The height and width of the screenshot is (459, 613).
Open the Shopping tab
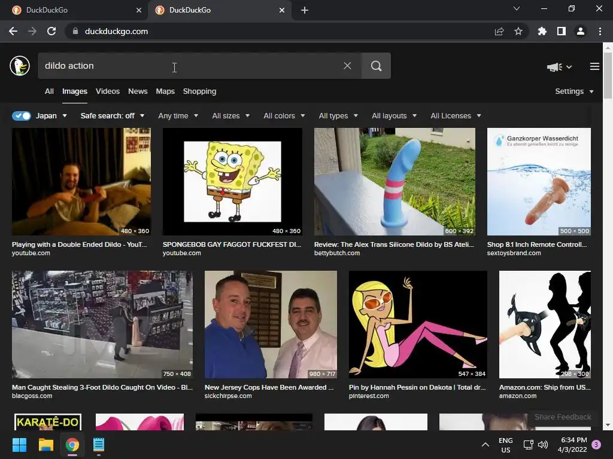tap(199, 91)
